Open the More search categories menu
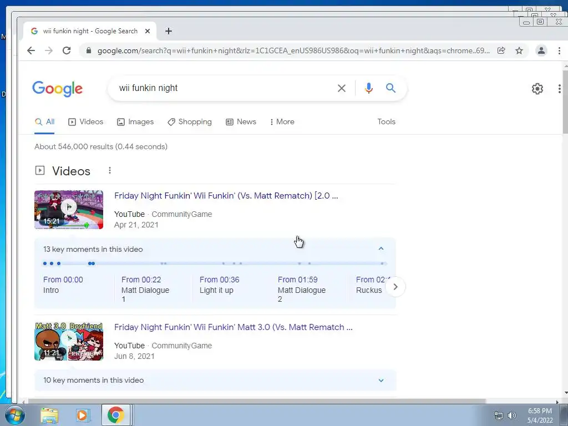The image size is (568, 426). tap(282, 122)
